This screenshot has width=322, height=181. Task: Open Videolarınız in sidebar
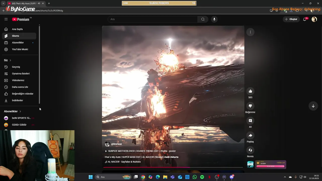click(19, 80)
